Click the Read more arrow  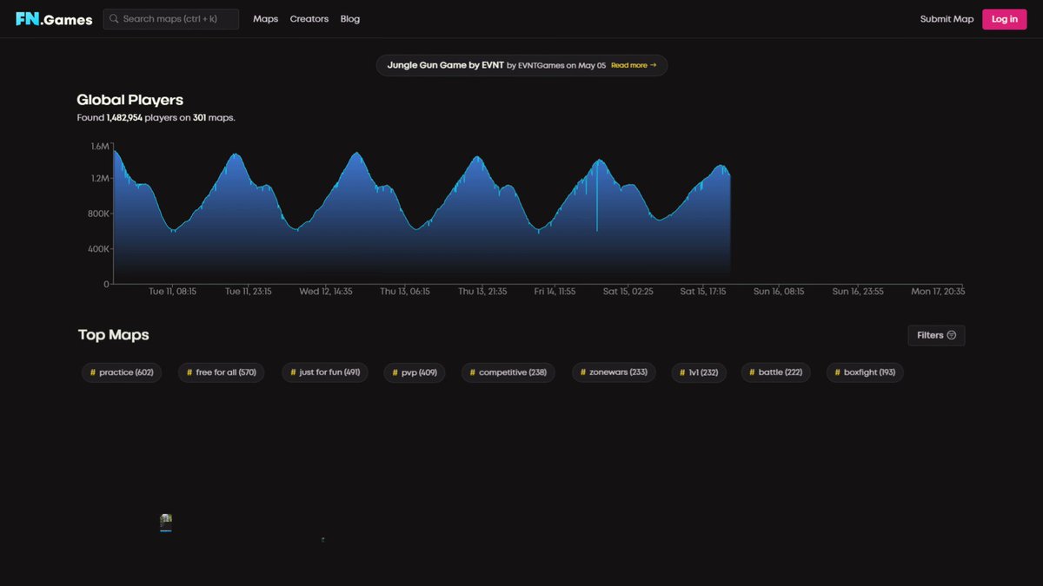click(x=653, y=65)
